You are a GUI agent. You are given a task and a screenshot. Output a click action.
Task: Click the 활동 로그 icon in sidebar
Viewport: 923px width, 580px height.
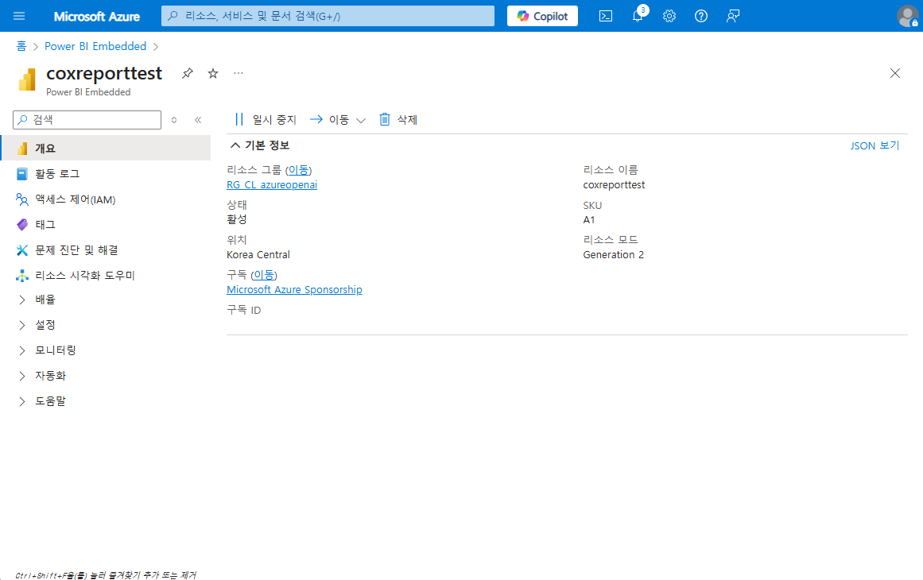[x=21, y=173]
